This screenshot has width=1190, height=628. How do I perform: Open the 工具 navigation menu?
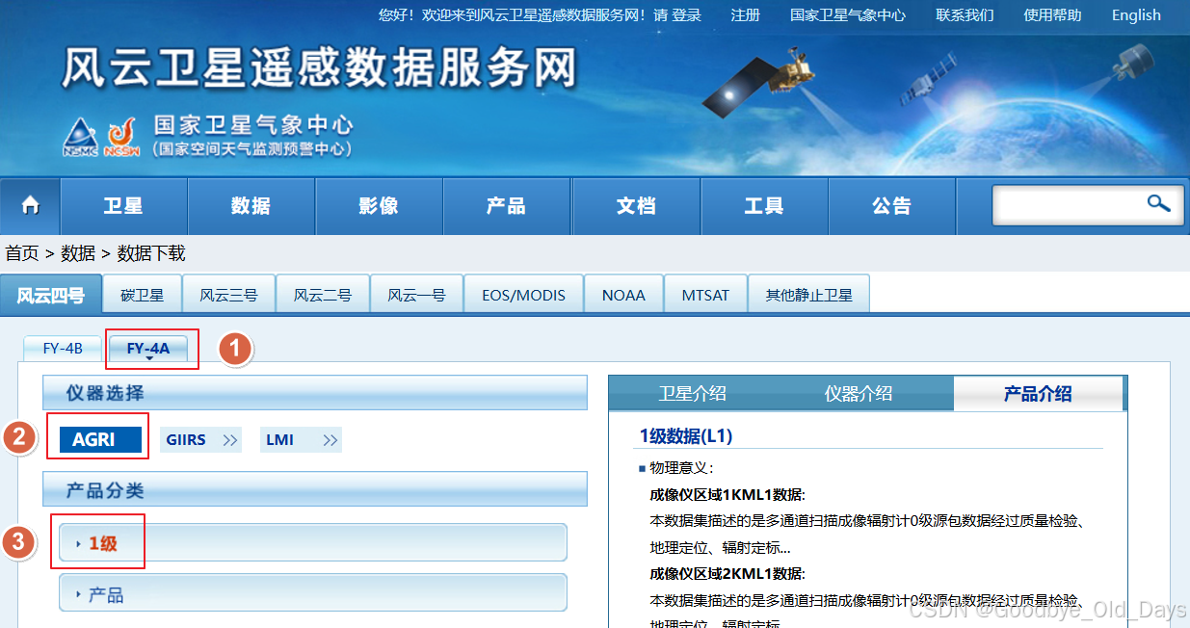[x=764, y=206]
